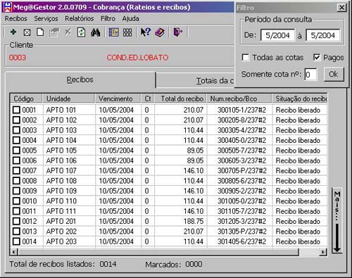
Task: Click the What's This help pointer icon
Action: click(x=146, y=32)
